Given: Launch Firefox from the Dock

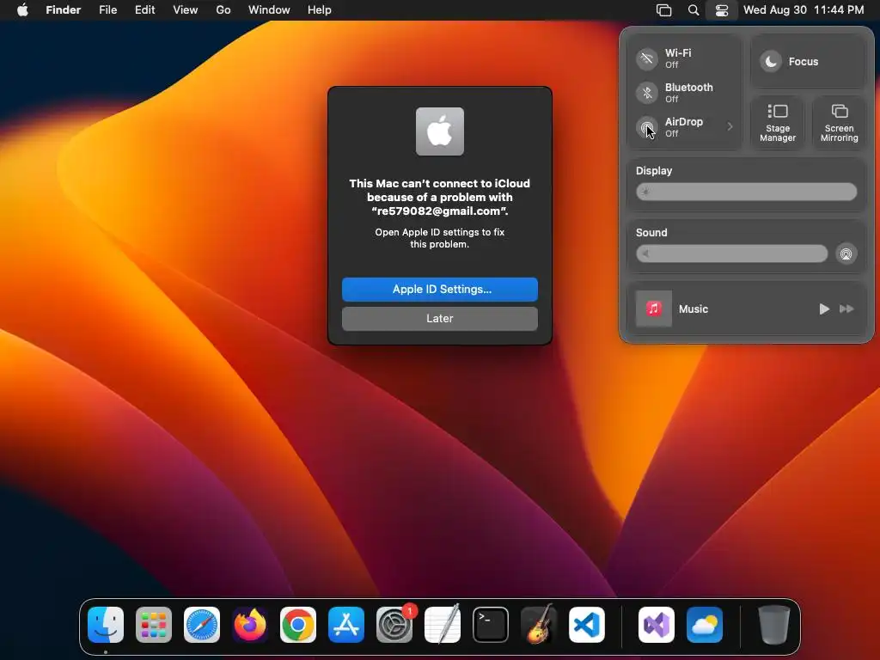Looking at the screenshot, I should [250, 625].
